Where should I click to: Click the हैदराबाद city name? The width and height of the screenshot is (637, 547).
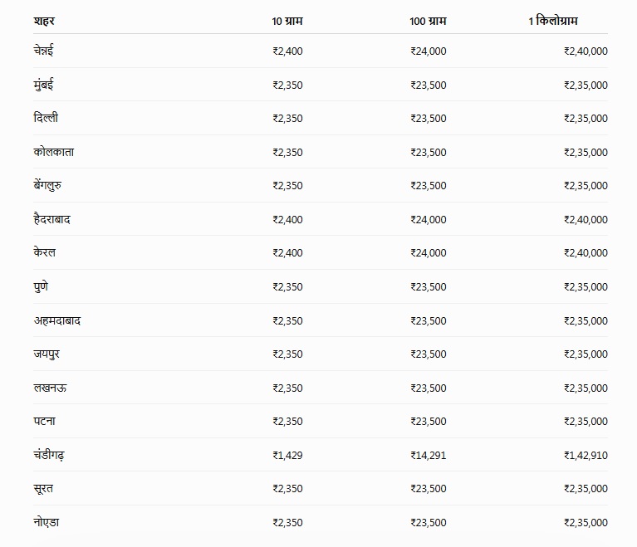point(51,219)
